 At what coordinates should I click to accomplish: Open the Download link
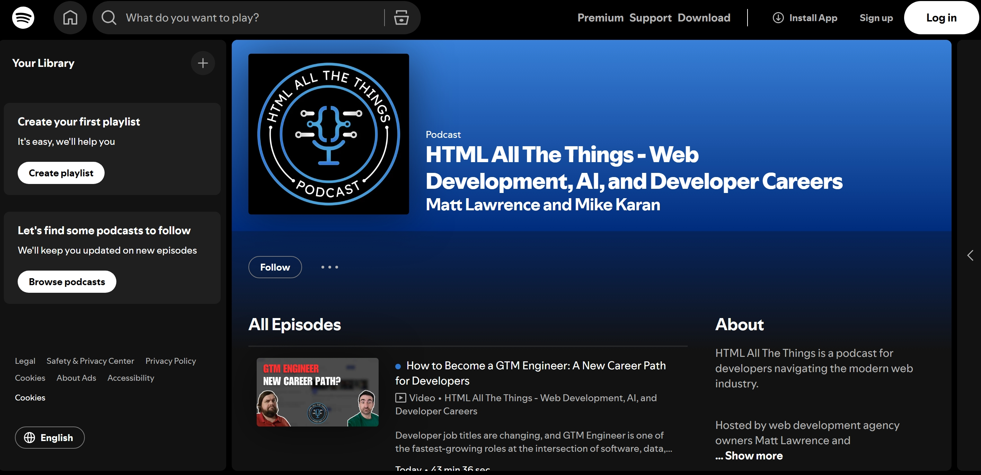click(x=704, y=18)
